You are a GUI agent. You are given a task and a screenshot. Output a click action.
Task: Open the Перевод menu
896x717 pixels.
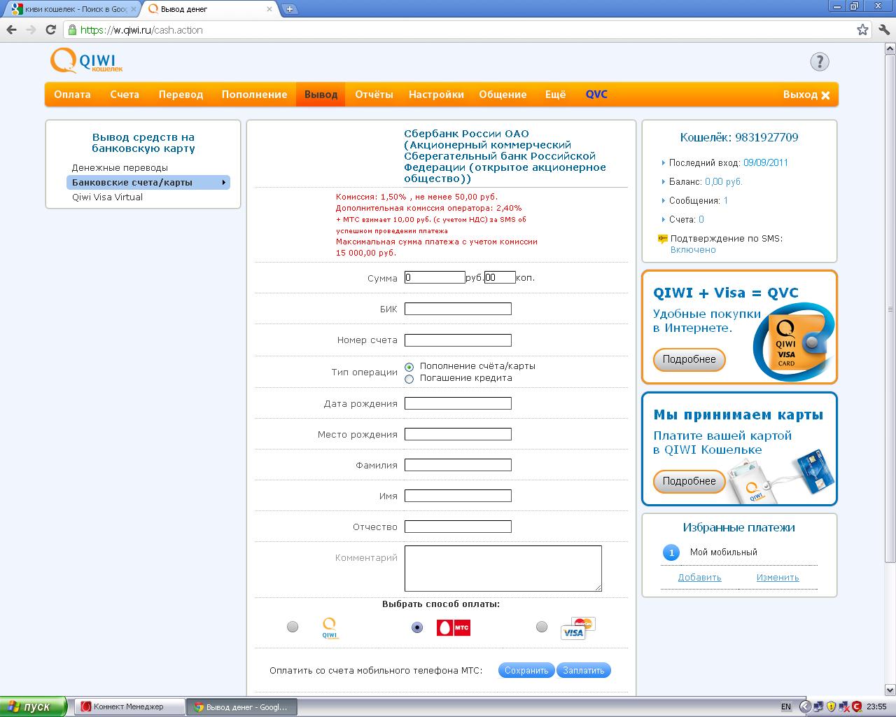tap(181, 95)
